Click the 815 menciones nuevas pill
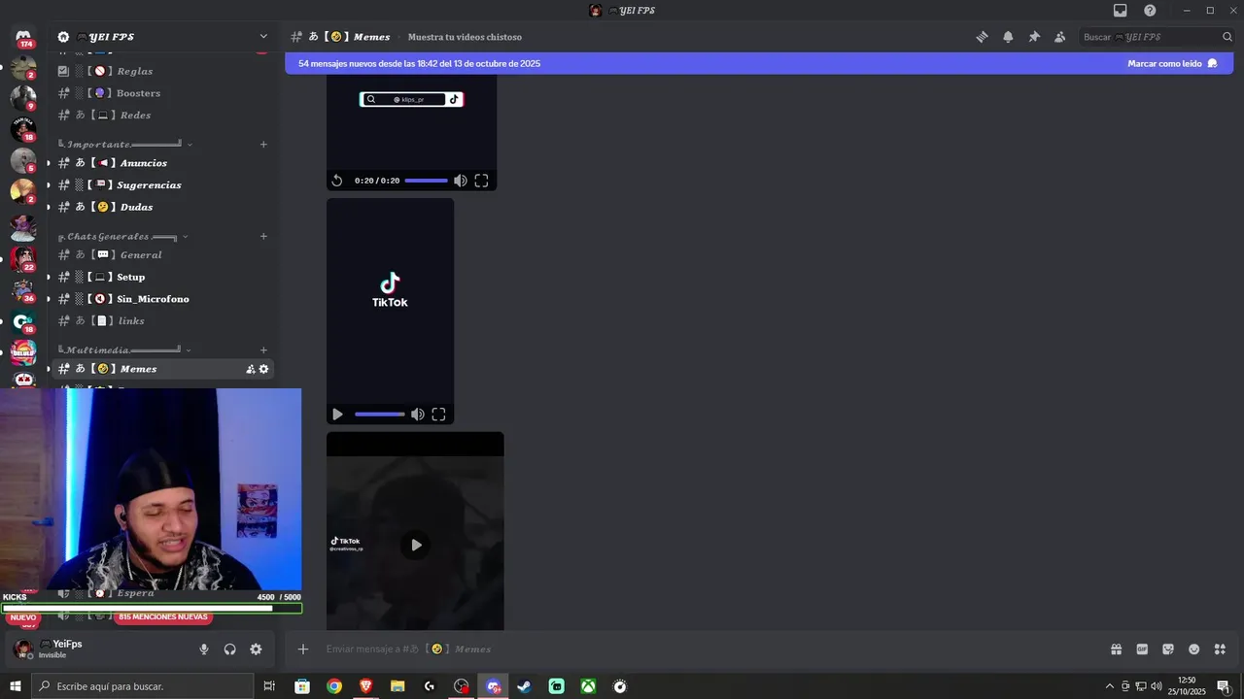1244x699 pixels. tap(163, 616)
